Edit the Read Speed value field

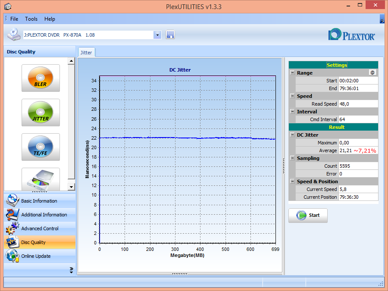point(358,104)
